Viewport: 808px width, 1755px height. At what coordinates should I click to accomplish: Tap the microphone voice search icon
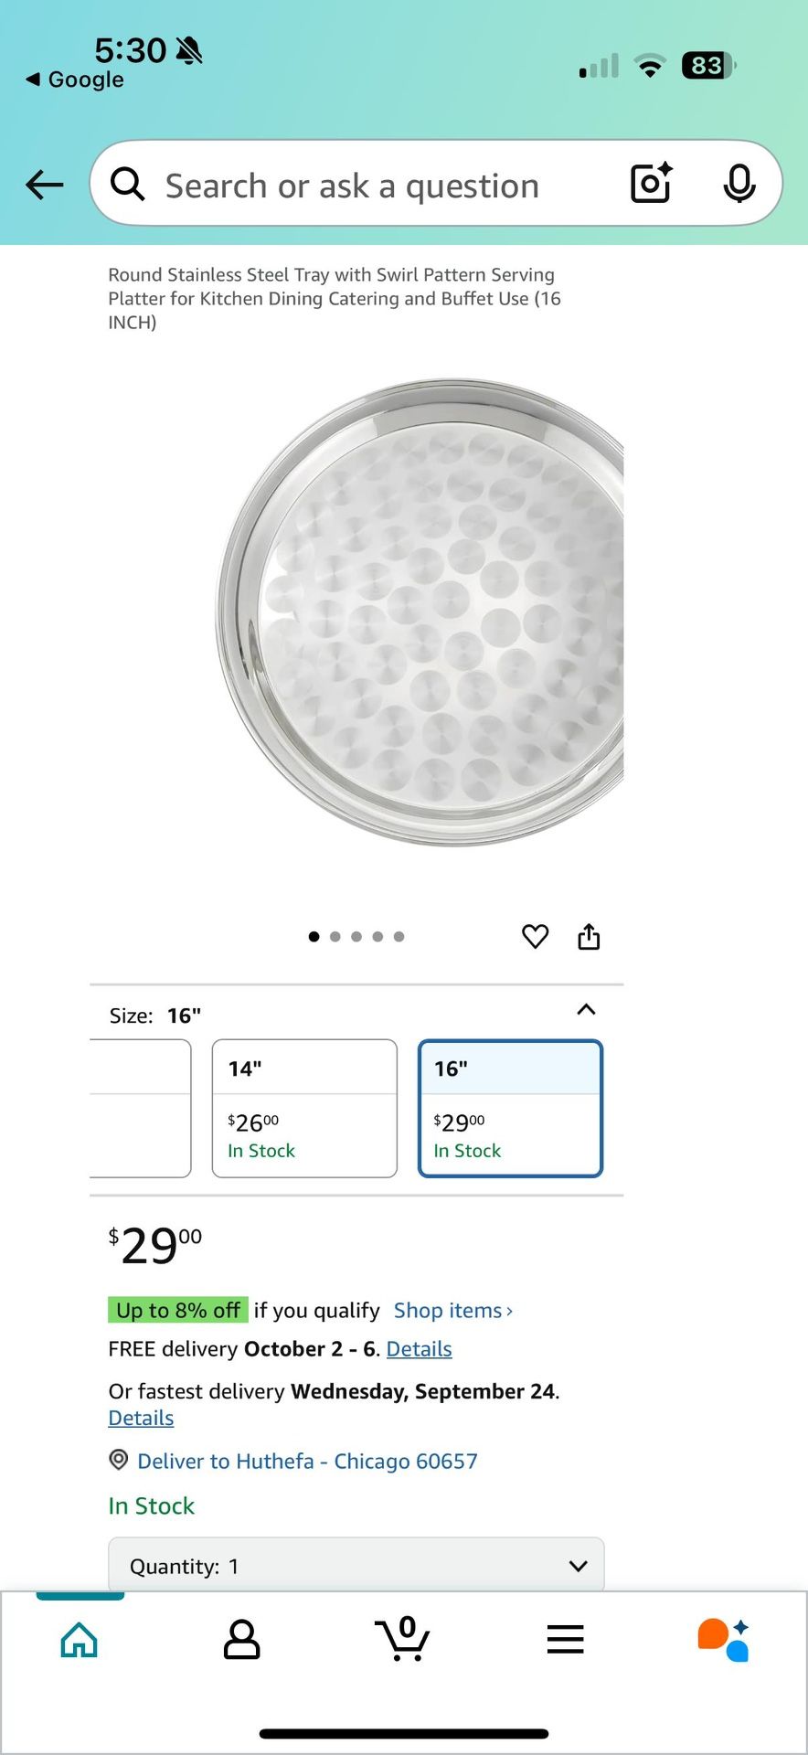coord(739,184)
